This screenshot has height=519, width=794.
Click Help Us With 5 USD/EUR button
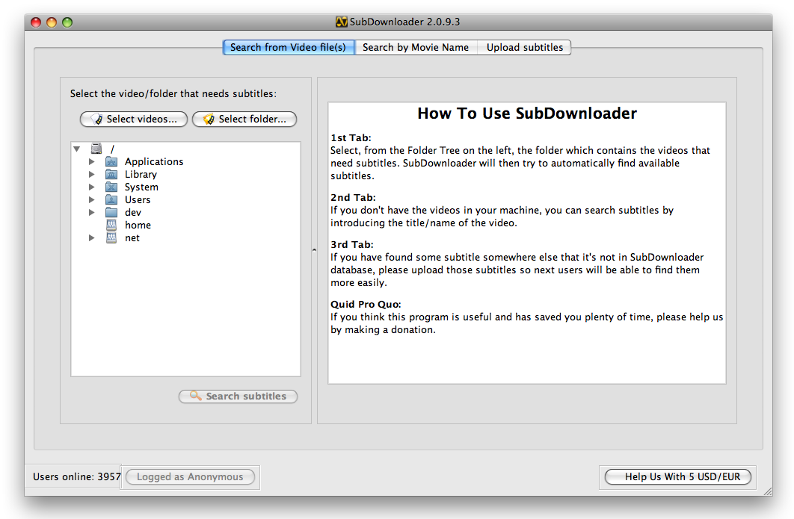[678, 477]
